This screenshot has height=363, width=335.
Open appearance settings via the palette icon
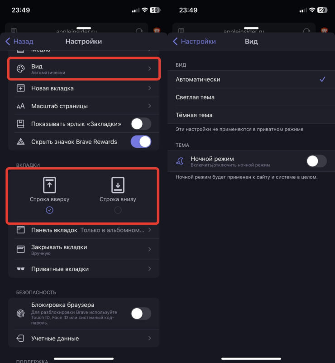pos(20,68)
